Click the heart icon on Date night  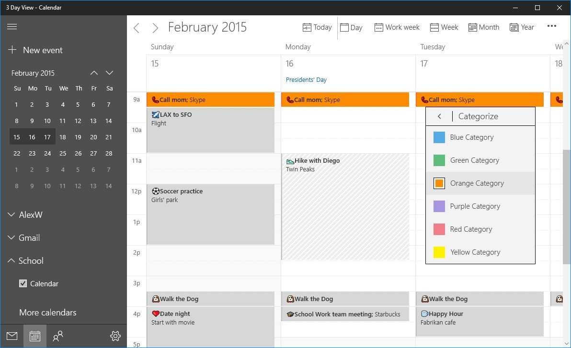click(156, 314)
